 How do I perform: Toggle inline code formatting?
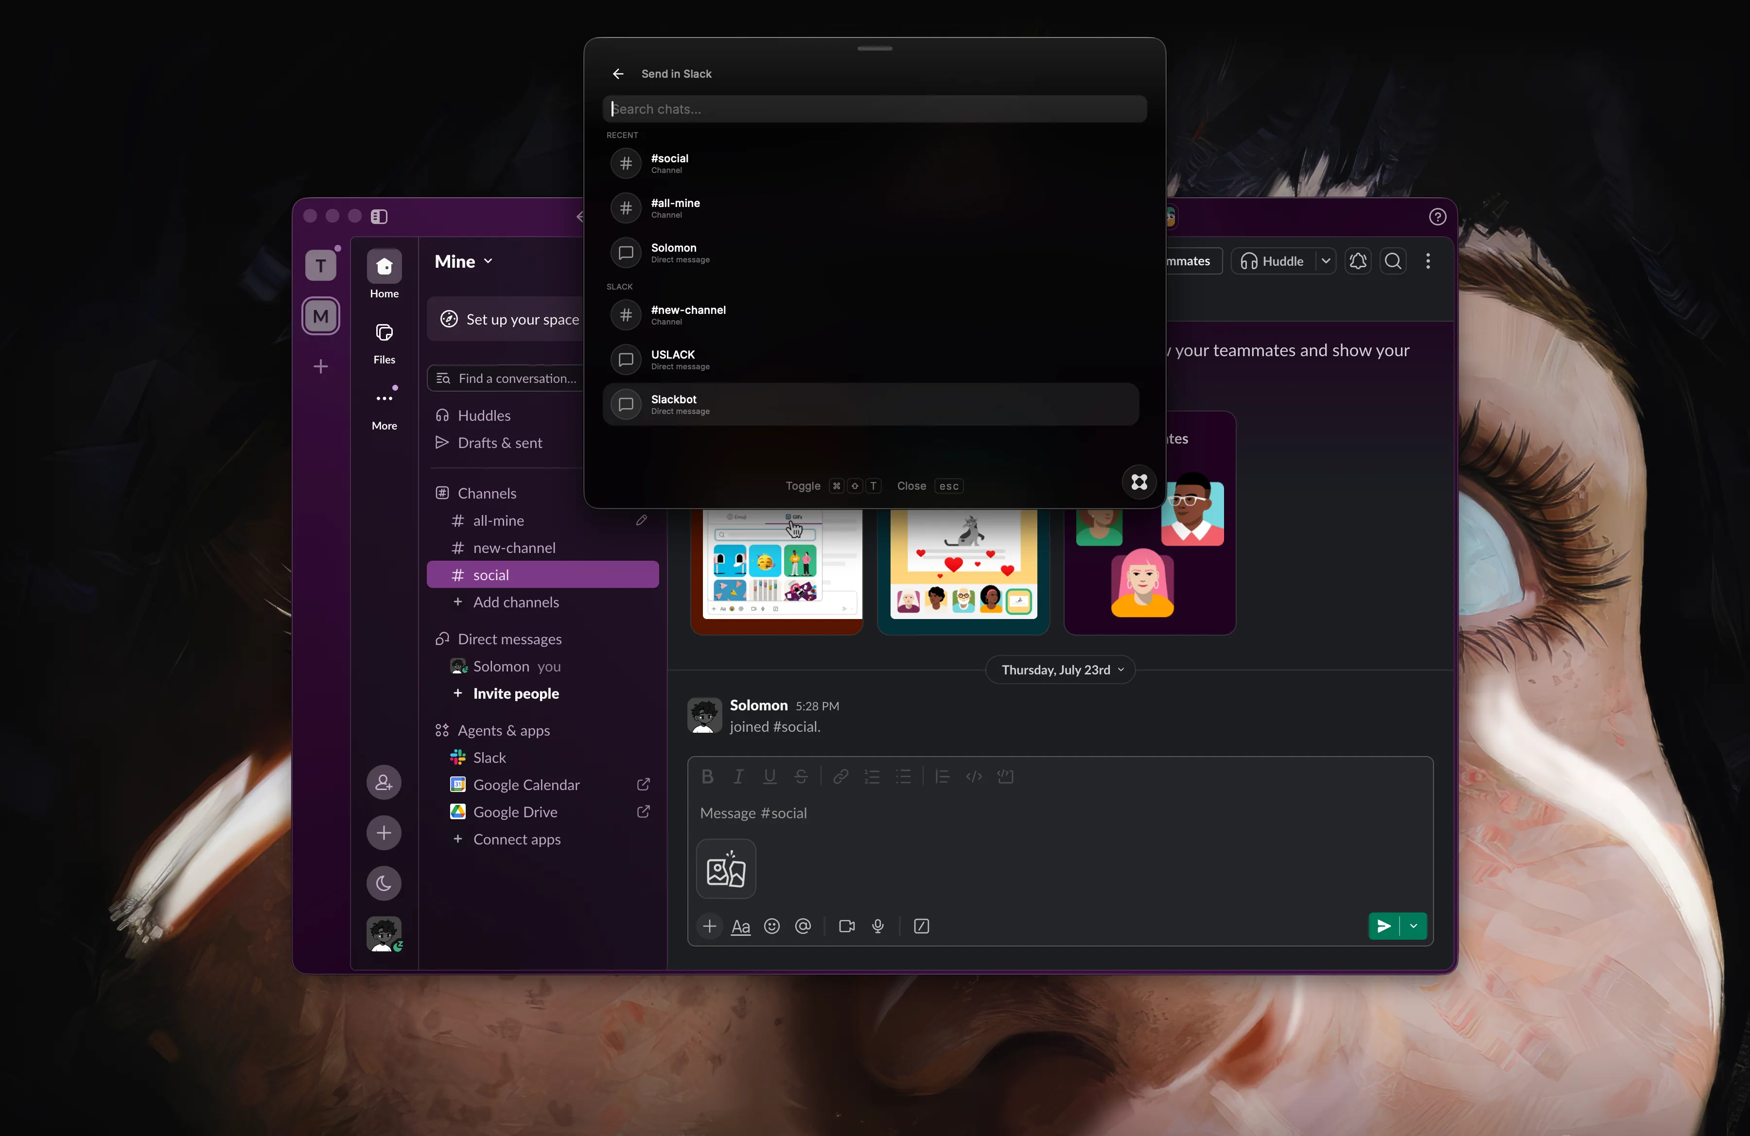click(974, 776)
